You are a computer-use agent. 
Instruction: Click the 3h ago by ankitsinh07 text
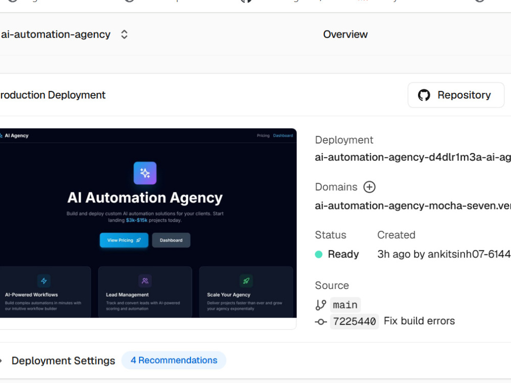pos(444,254)
